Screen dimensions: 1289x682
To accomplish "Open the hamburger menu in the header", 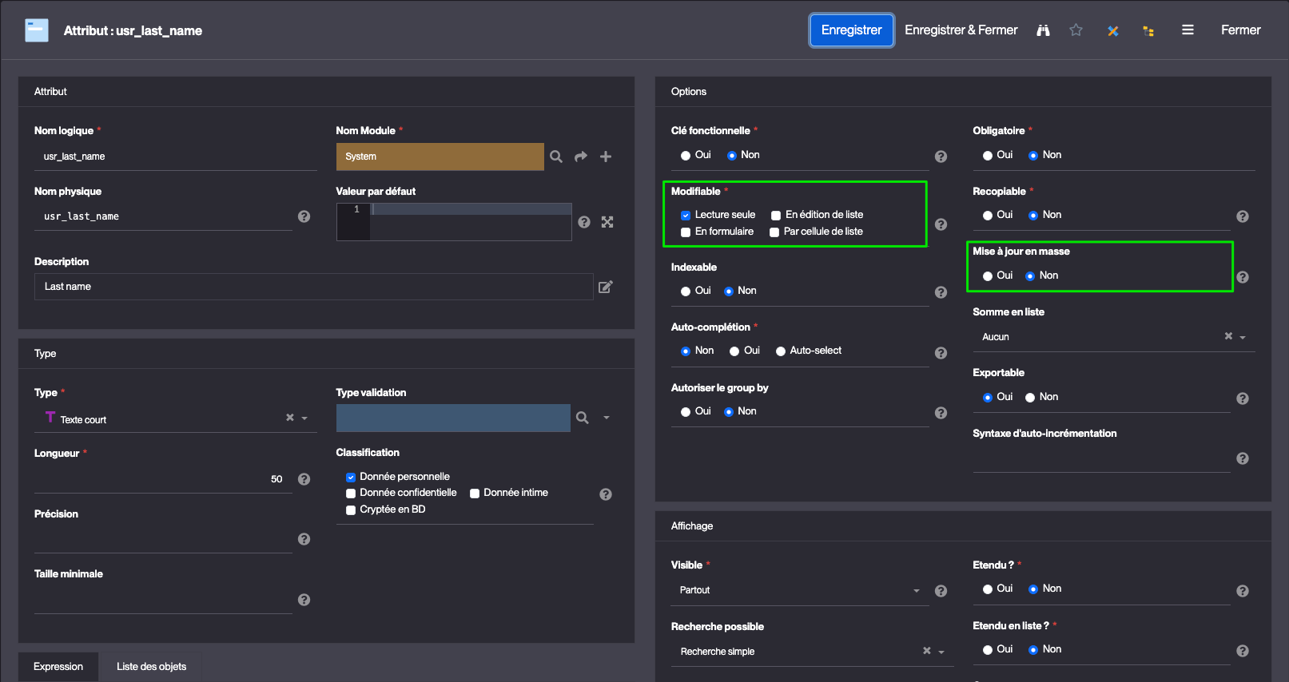I will [x=1188, y=30].
